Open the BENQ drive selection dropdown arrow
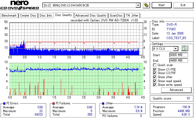The height and width of the screenshot is (118, 194). (138, 5)
